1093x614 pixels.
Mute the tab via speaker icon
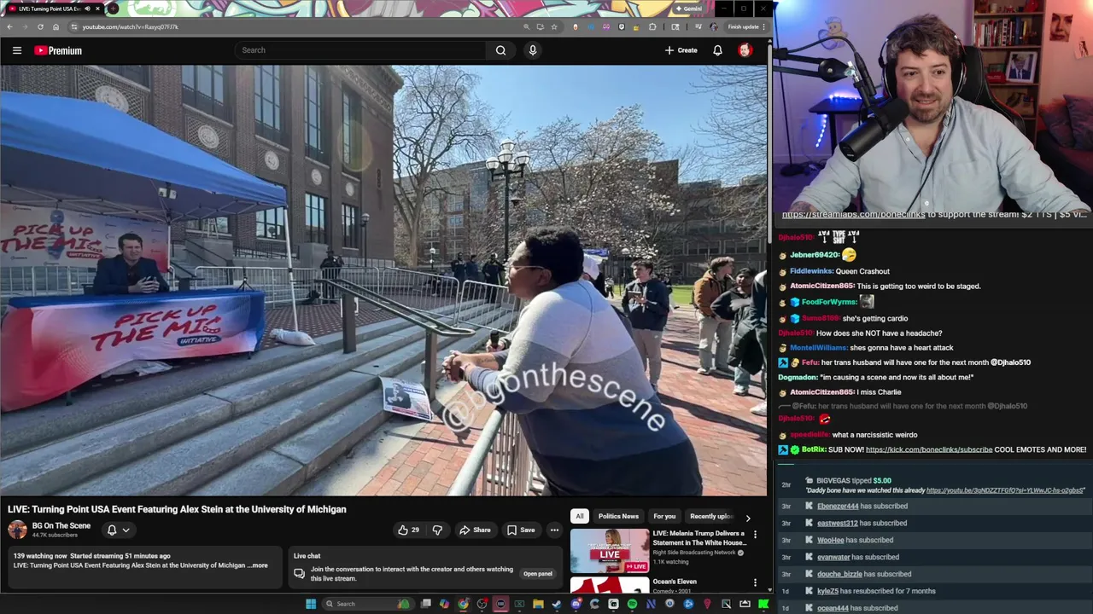pyautogui.click(x=87, y=9)
